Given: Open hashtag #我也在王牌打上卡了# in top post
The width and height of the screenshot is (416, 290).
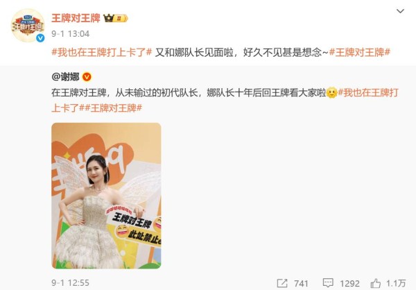Looking at the screenshot, I should click(102, 52).
